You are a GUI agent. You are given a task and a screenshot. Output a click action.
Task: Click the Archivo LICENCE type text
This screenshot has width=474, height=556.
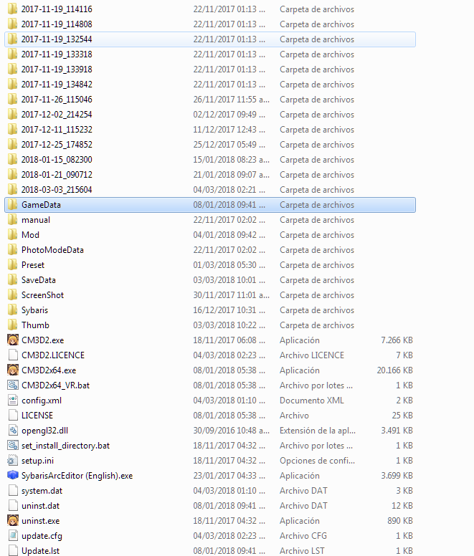pos(312,355)
